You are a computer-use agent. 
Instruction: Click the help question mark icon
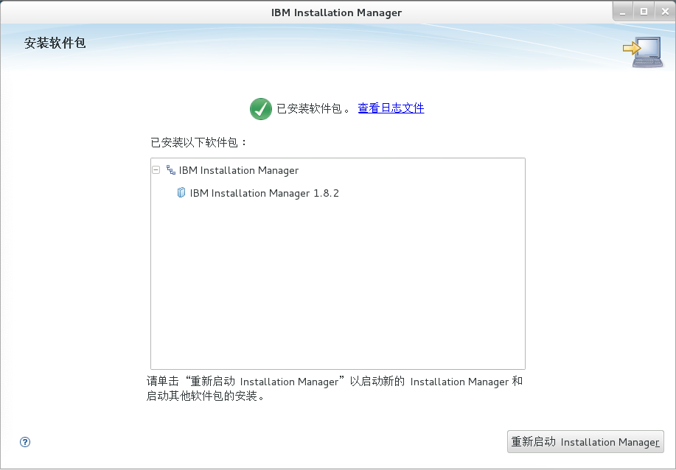point(25,442)
